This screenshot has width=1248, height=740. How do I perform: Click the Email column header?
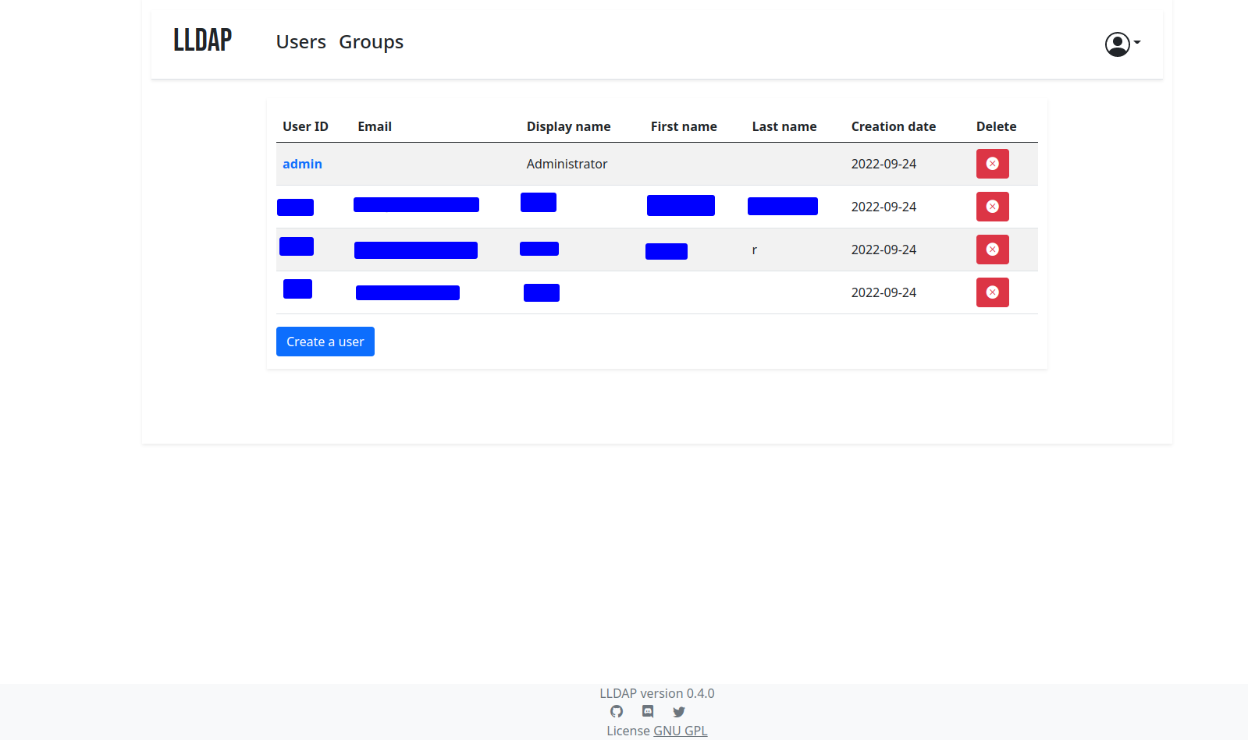pyautogui.click(x=375, y=126)
